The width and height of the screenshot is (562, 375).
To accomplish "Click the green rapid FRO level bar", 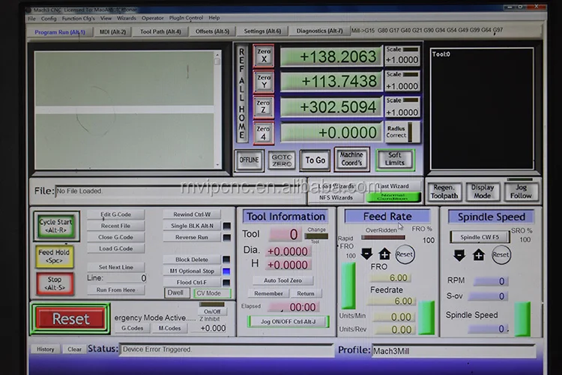I will click(x=348, y=286).
